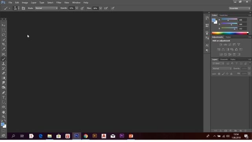
Task: Select the Path Selection tool
Action: [4, 102]
